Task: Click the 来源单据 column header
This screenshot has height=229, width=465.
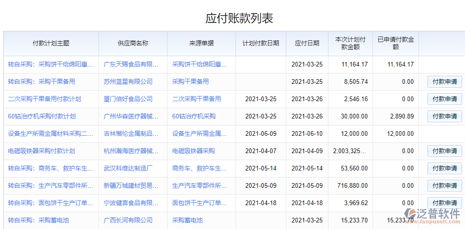Action: tap(201, 43)
